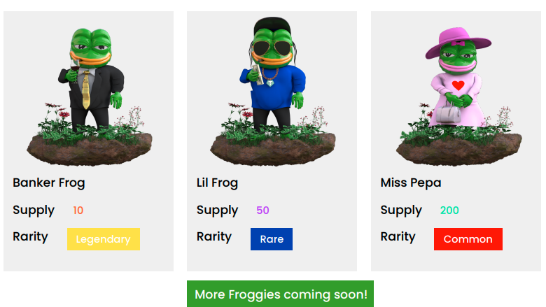Click the Lil Frog title text
Viewport: 546px width, 307px height.
pyautogui.click(x=217, y=183)
